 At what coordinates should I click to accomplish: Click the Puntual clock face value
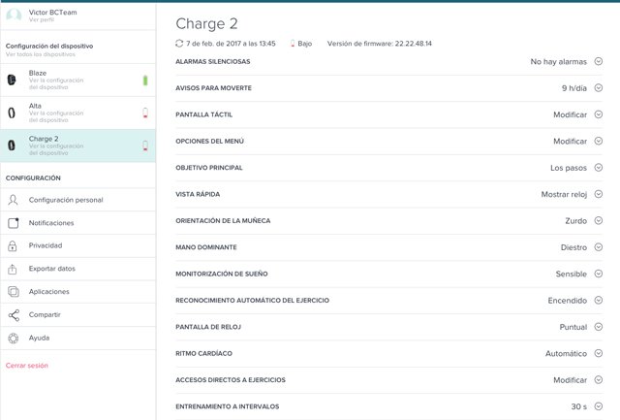coord(573,327)
